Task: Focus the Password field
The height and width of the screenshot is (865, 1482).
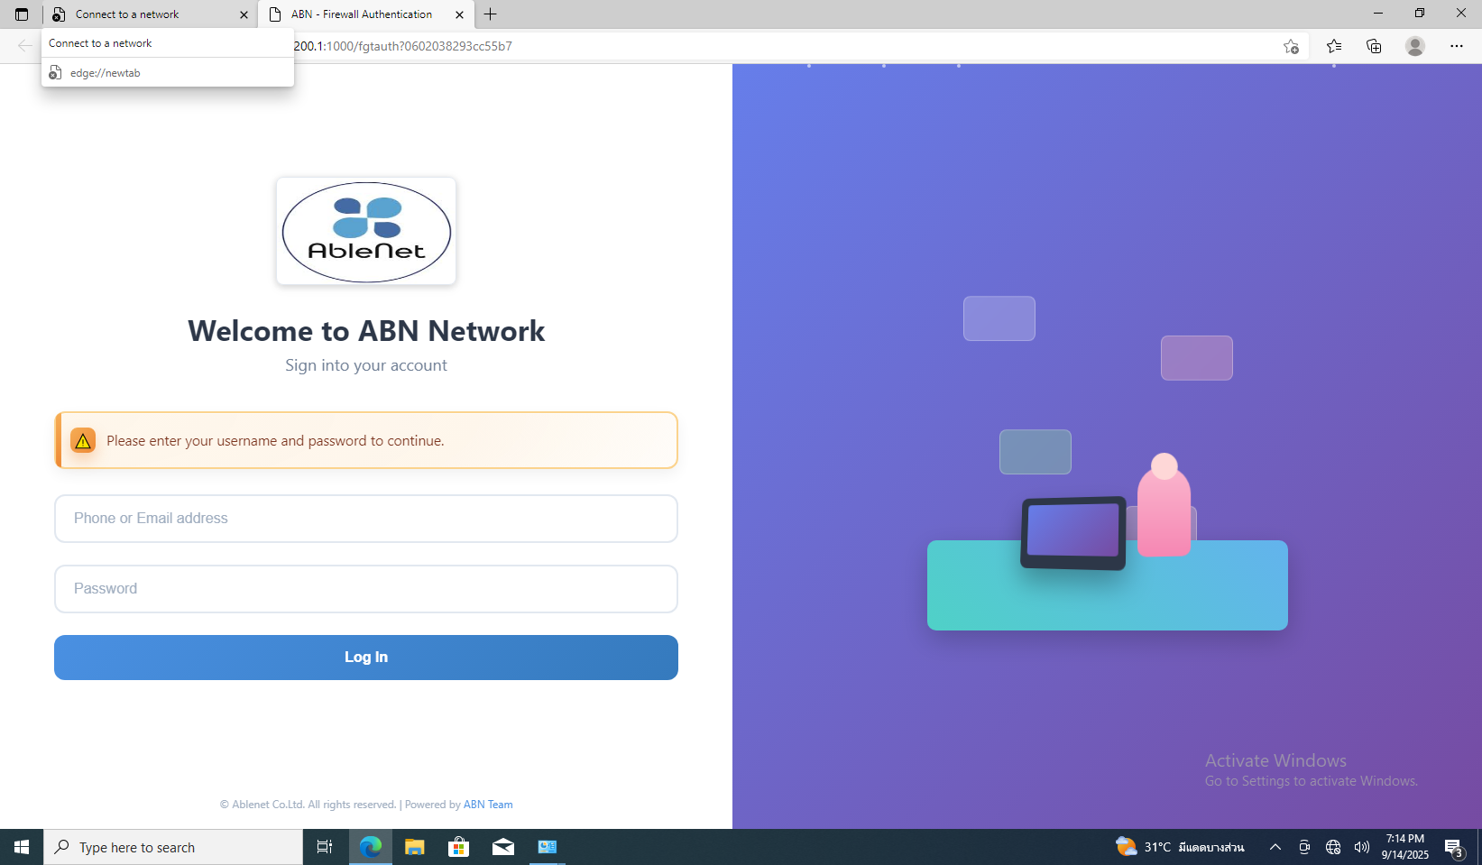Action: click(366, 589)
